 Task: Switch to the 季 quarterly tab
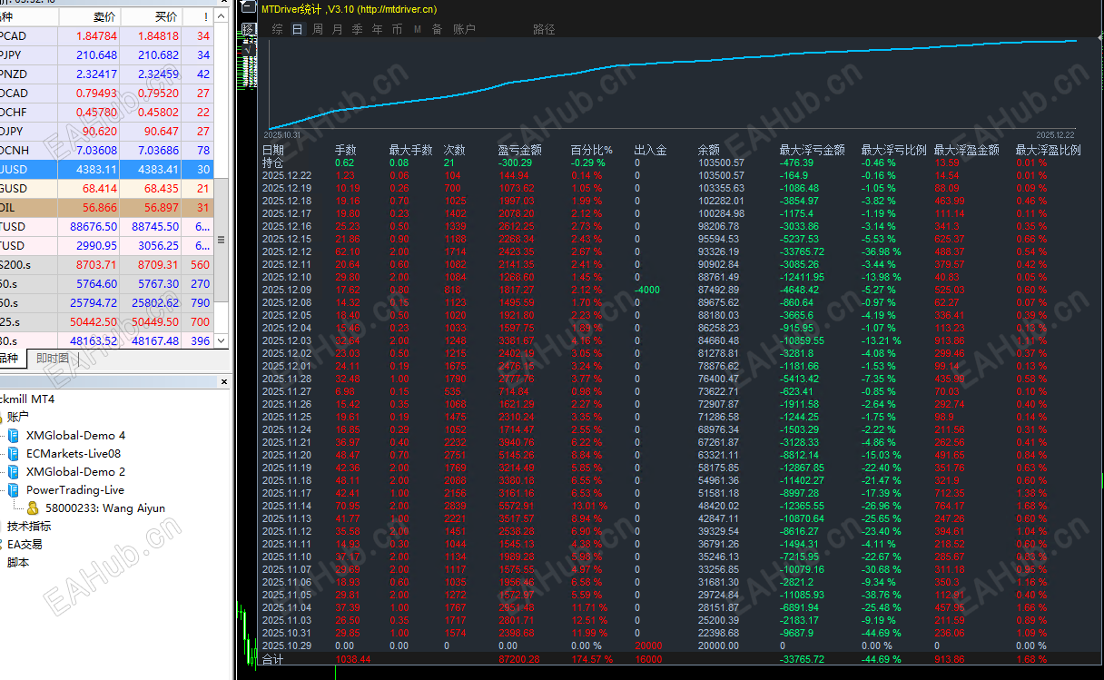[357, 29]
